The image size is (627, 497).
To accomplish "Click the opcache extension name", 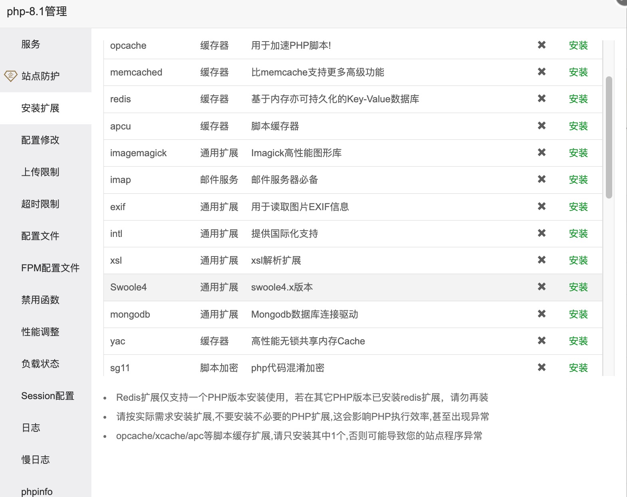I will (128, 46).
